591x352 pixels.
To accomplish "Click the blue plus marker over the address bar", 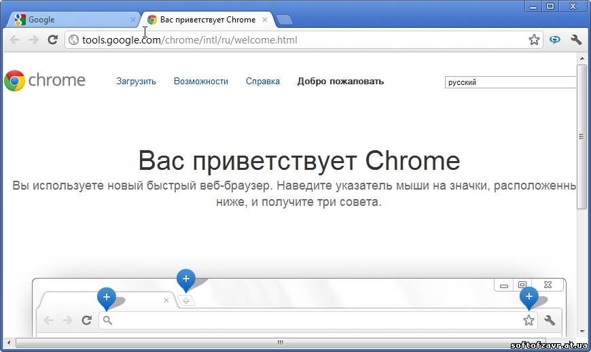I will pos(106,298).
